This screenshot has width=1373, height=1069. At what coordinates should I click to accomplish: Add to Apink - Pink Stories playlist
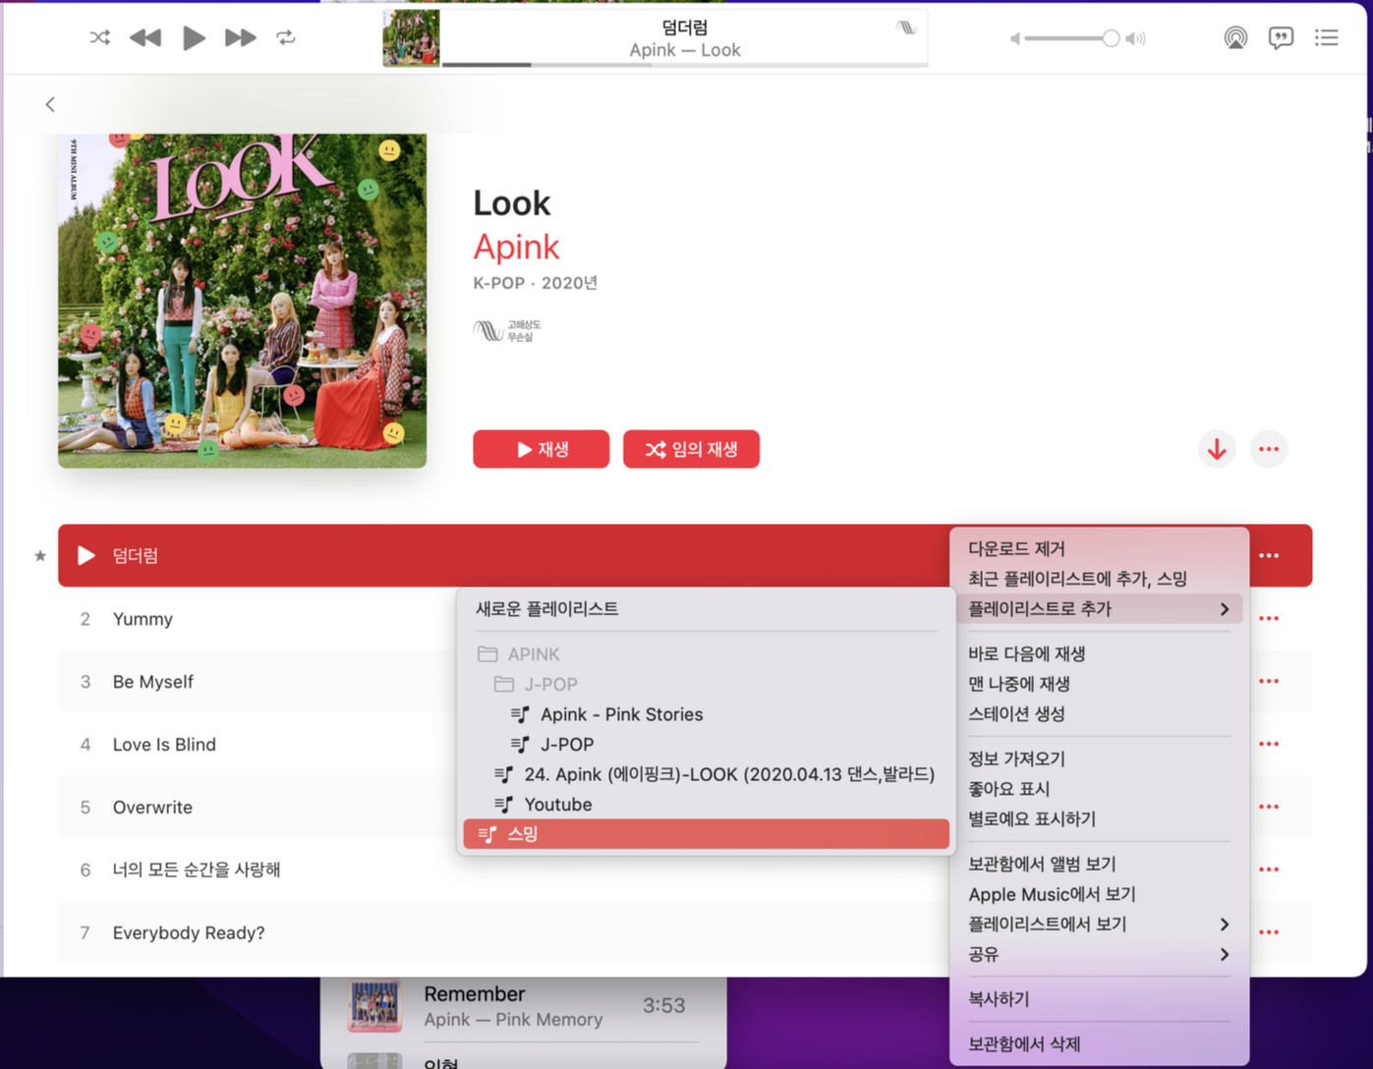[x=706, y=714]
